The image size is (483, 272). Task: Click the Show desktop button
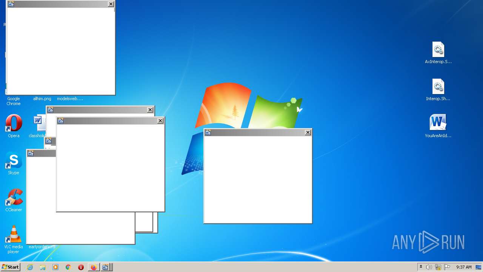479,267
